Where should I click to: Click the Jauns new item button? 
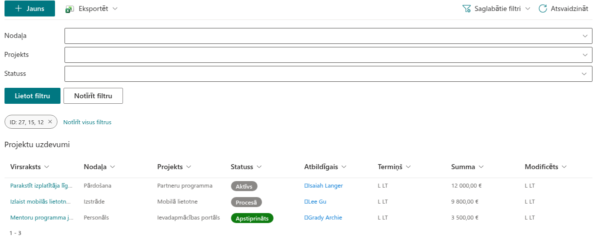[x=29, y=8]
